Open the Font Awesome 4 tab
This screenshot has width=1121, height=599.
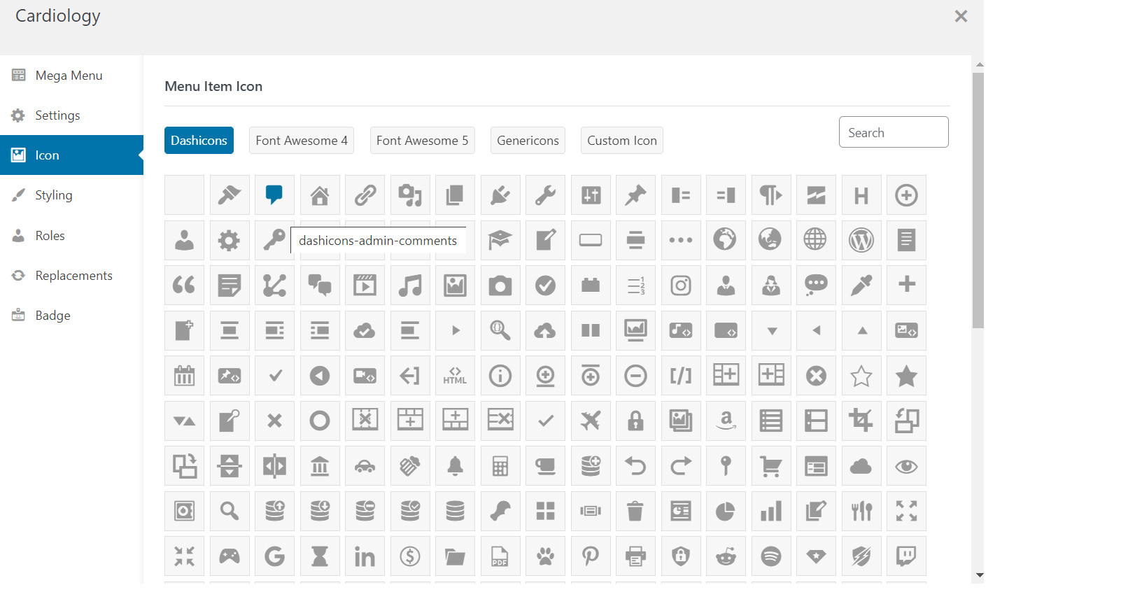(x=302, y=140)
